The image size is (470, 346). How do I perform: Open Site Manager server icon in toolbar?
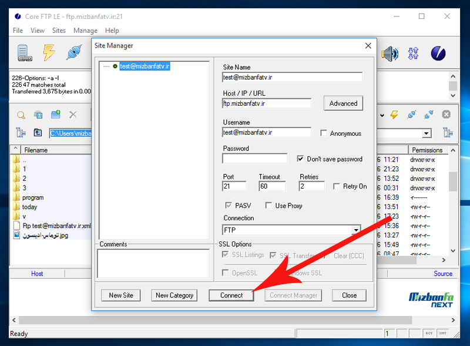pos(25,53)
